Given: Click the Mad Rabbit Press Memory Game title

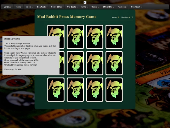Looking at the screenshot, I should point(67,17).
